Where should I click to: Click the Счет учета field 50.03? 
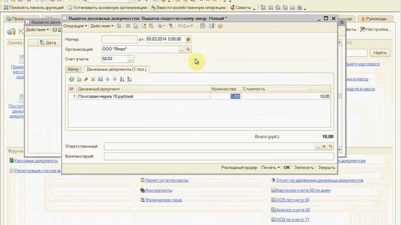tap(115, 59)
